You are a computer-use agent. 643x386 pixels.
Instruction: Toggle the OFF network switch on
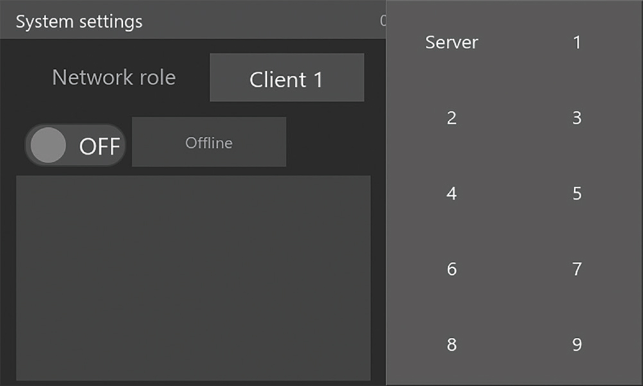pyautogui.click(x=75, y=145)
